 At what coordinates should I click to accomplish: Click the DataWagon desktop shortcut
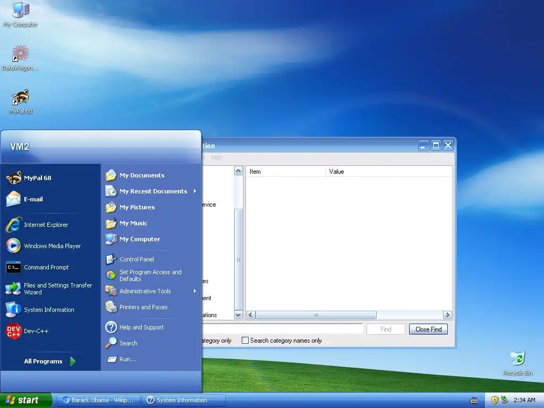(20, 57)
